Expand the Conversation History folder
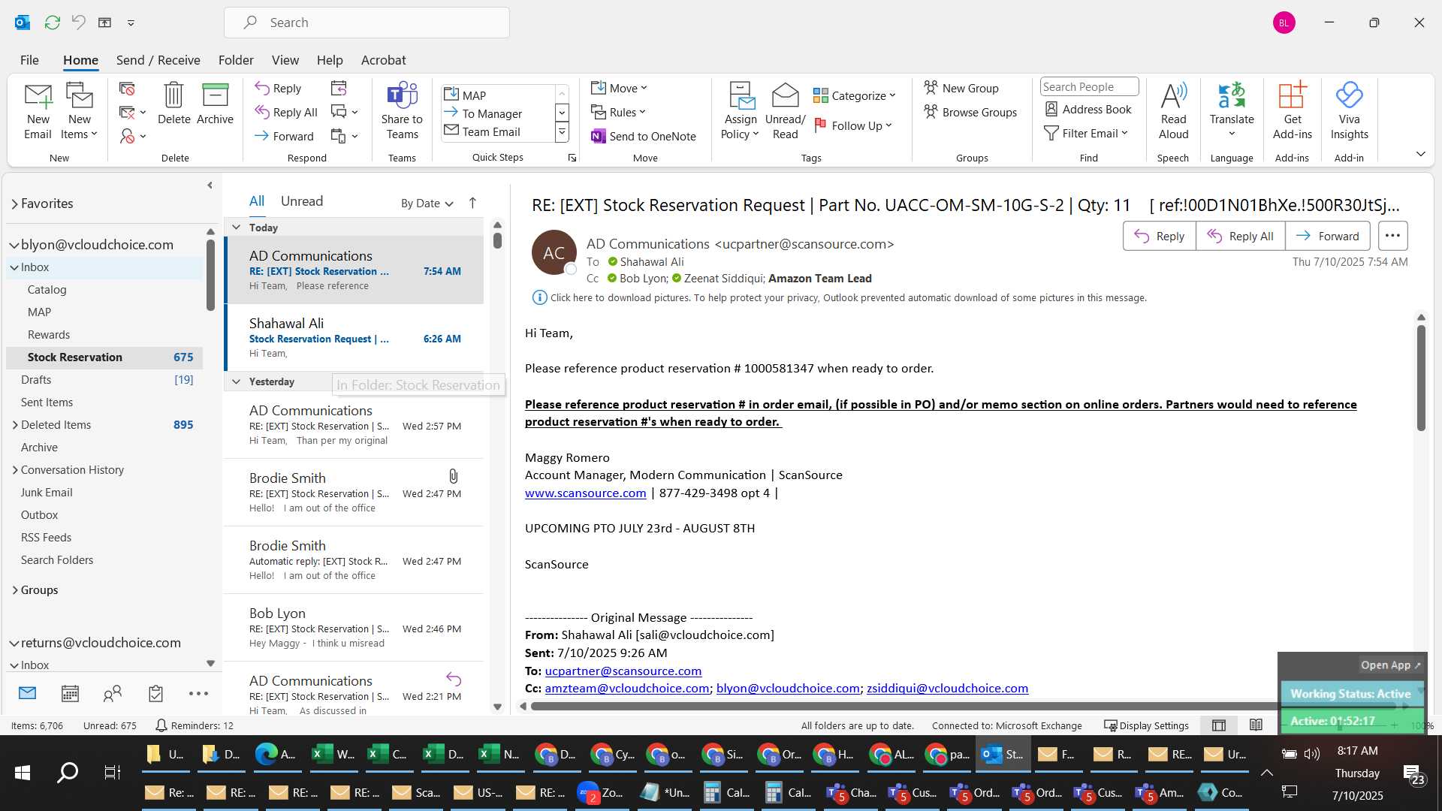 [15, 470]
